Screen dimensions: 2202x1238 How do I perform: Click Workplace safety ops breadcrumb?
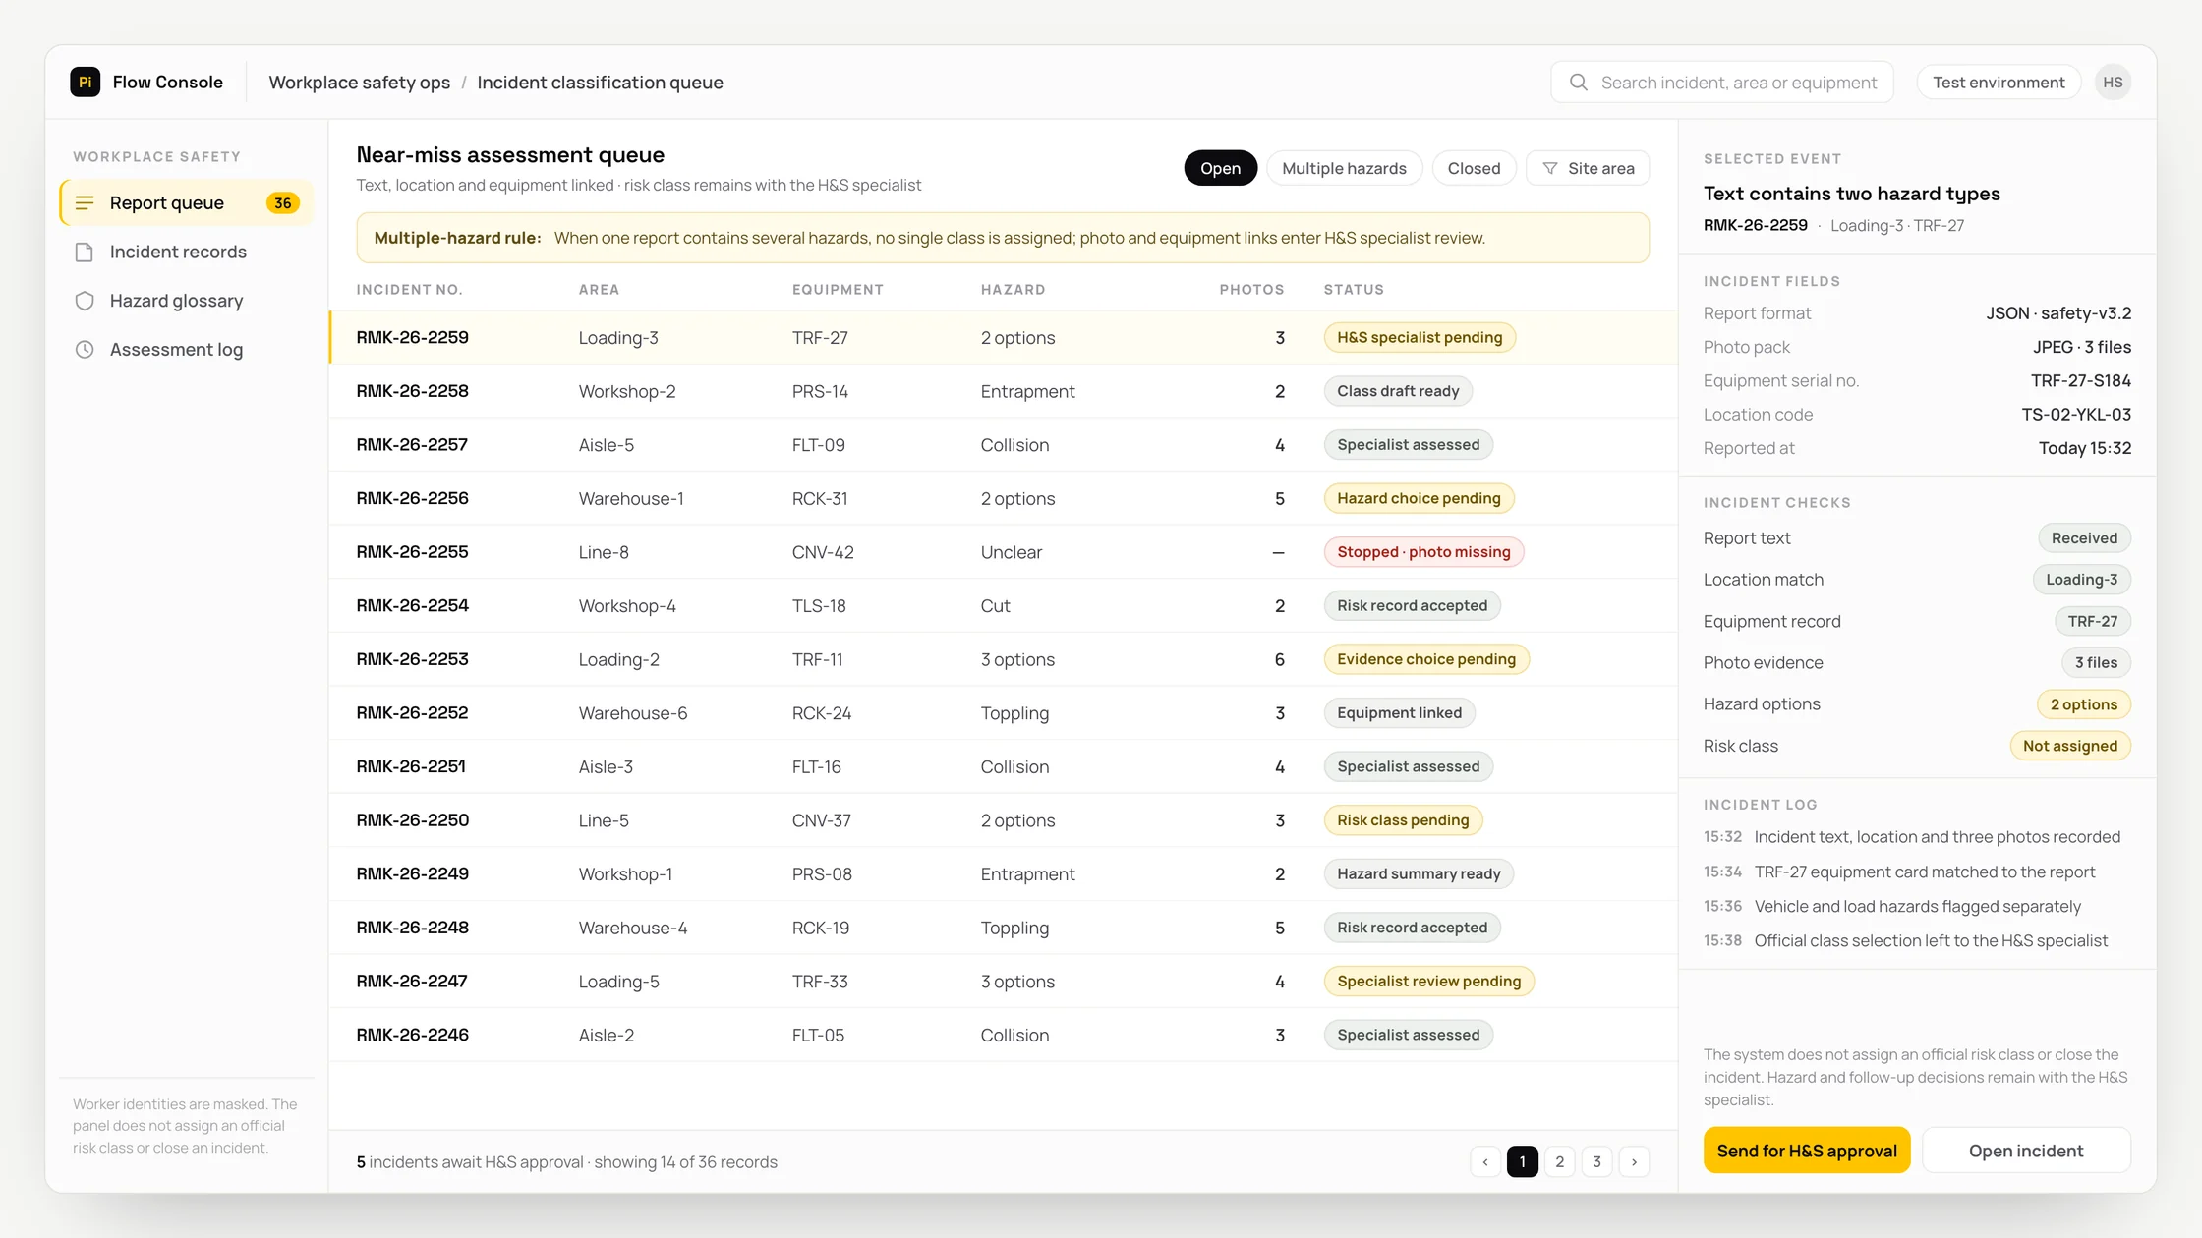coord(360,83)
